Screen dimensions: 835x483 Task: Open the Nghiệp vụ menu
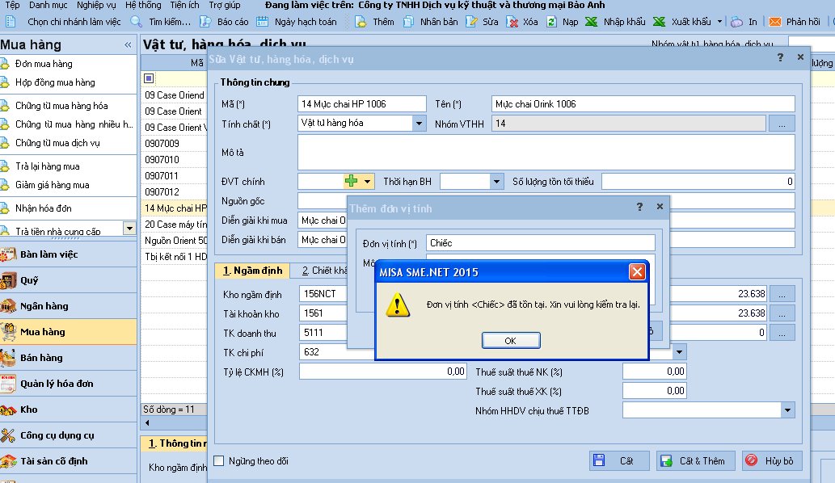[96, 6]
